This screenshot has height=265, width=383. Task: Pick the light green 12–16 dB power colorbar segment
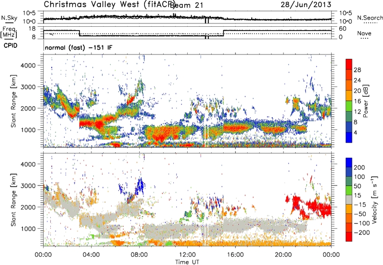[x=349, y=106]
